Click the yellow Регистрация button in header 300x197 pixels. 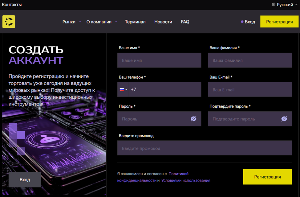[x=279, y=22]
